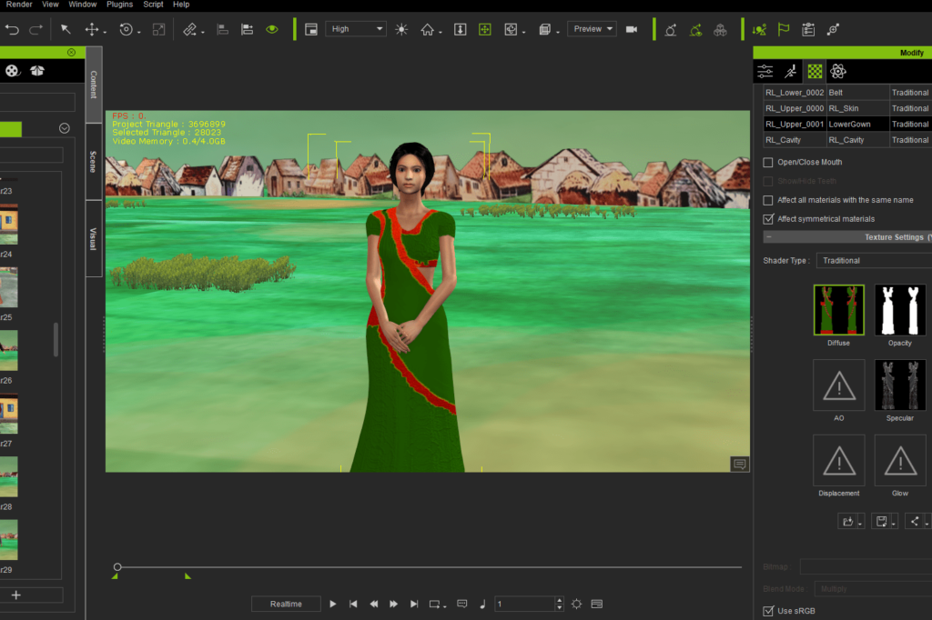Select the green flag icon in the toolbar
932x620 pixels.
pos(784,28)
